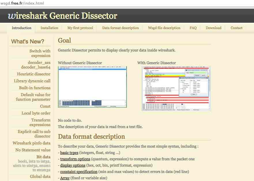
Task: Open 'Default value for function parameter' link
Action: tap(33, 97)
